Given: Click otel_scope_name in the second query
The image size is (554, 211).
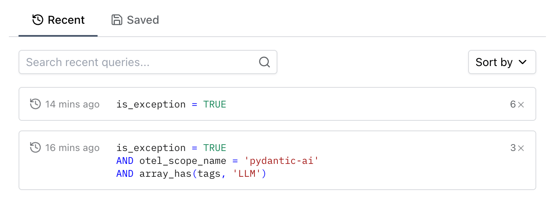Looking at the screenshot, I should tap(183, 161).
